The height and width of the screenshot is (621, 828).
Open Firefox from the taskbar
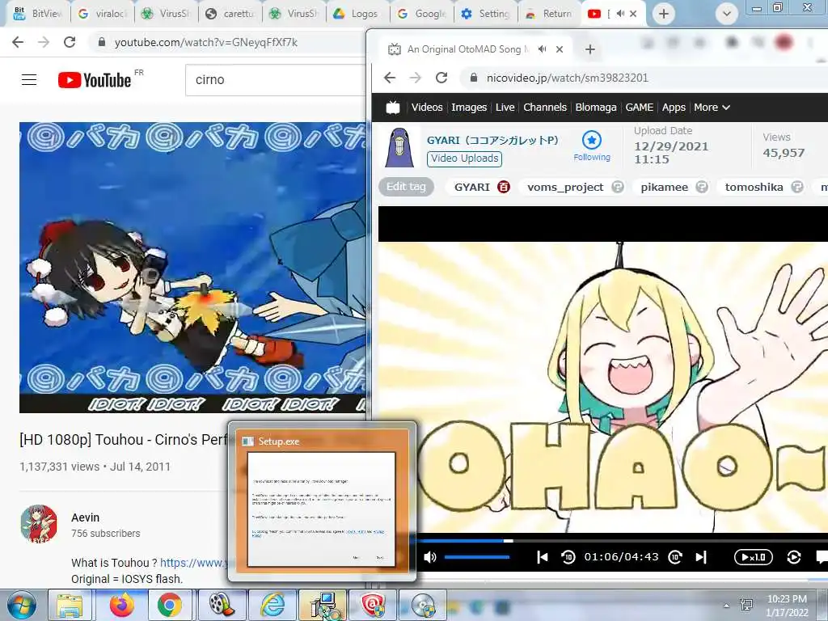(x=122, y=605)
